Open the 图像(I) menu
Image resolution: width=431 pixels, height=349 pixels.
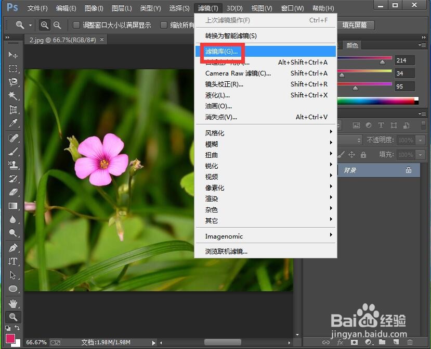tap(94, 8)
